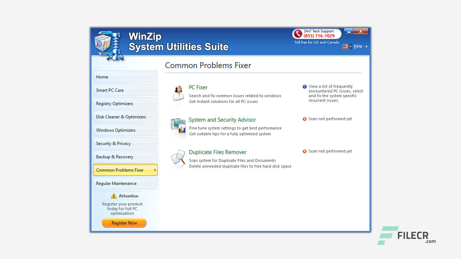
Task: Click 'Search and fix common issues related to windows'
Action: (x=235, y=96)
